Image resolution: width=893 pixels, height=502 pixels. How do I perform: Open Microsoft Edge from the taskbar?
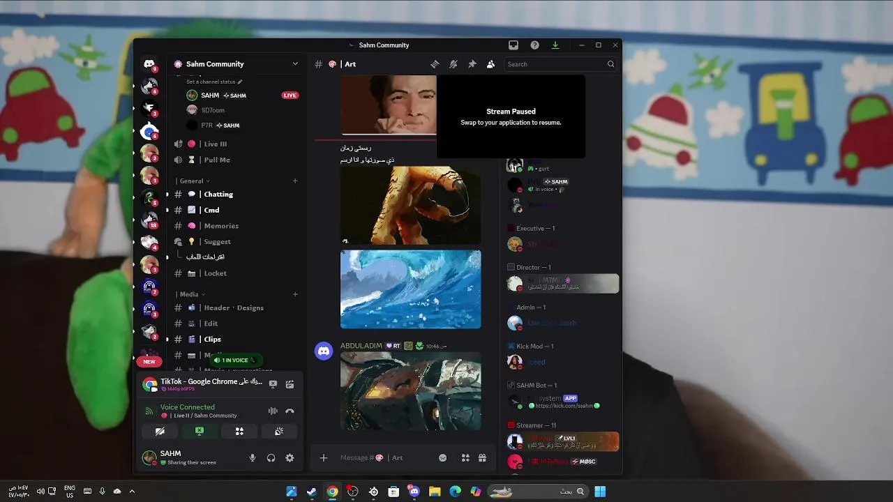456,492
